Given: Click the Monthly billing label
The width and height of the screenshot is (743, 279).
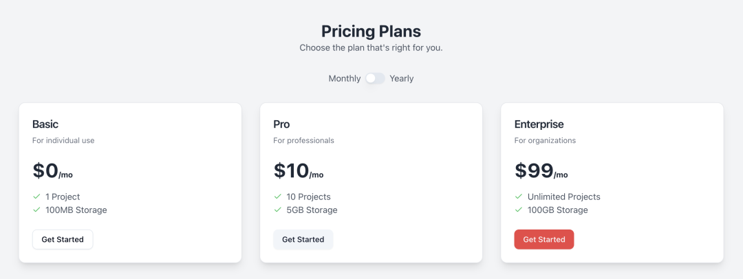Looking at the screenshot, I should tap(345, 78).
